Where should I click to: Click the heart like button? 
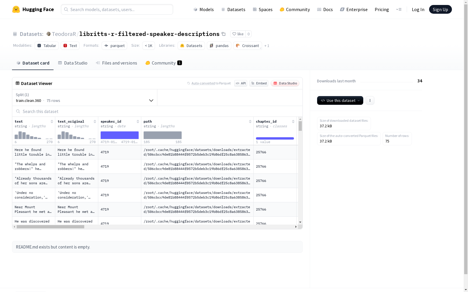[x=238, y=34]
